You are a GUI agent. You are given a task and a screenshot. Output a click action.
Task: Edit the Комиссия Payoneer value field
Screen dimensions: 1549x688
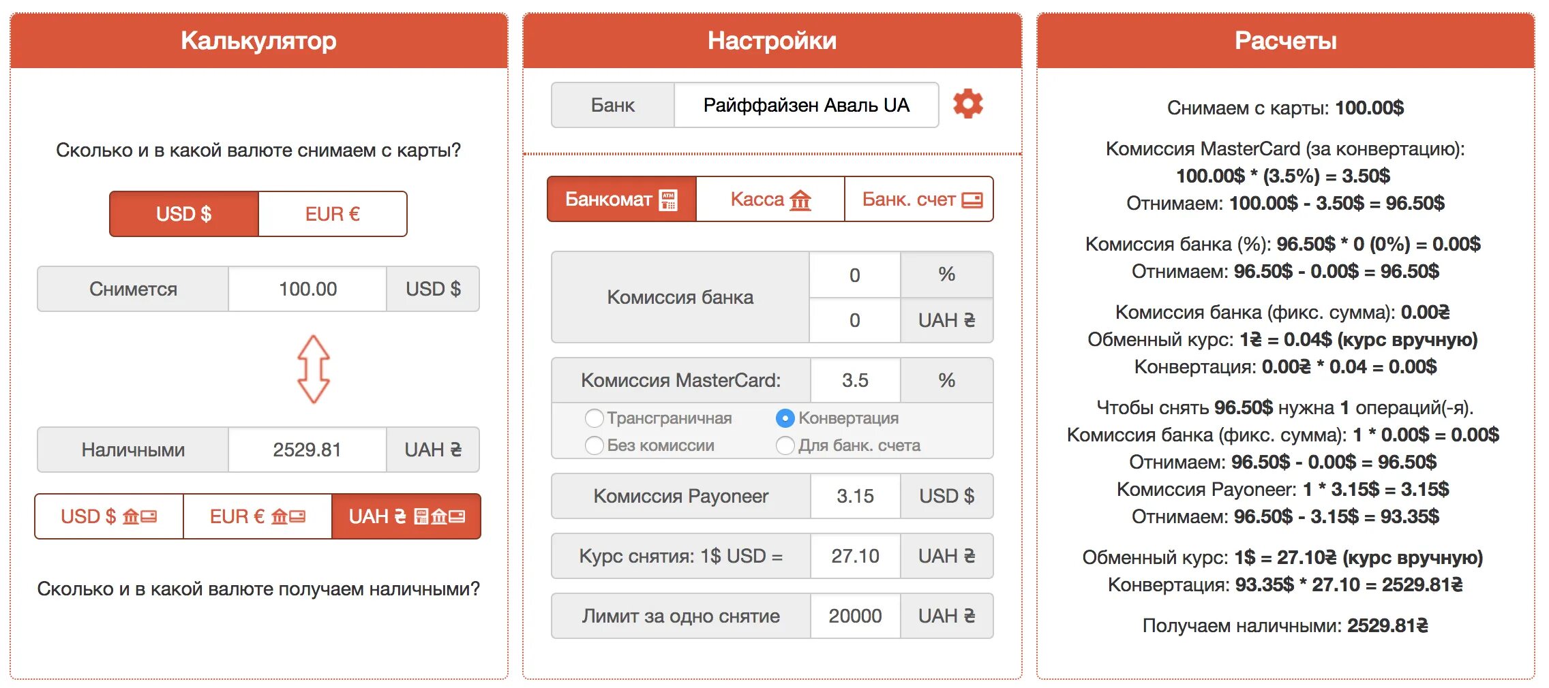(855, 496)
